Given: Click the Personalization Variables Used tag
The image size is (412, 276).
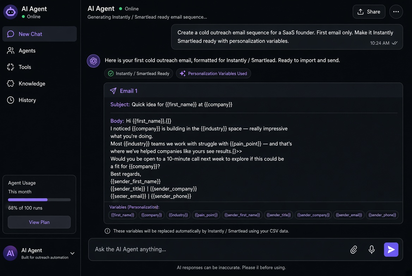Looking at the screenshot, I should [x=213, y=74].
